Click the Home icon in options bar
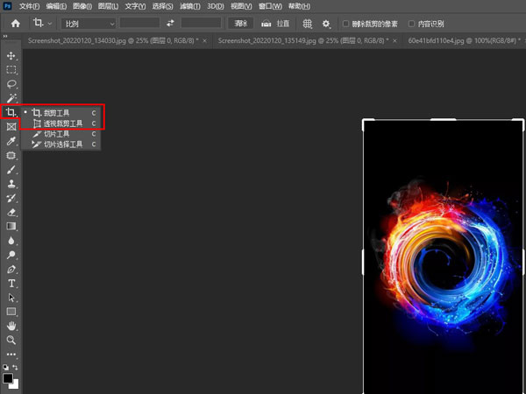526x394 pixels. tap(15, 24)
